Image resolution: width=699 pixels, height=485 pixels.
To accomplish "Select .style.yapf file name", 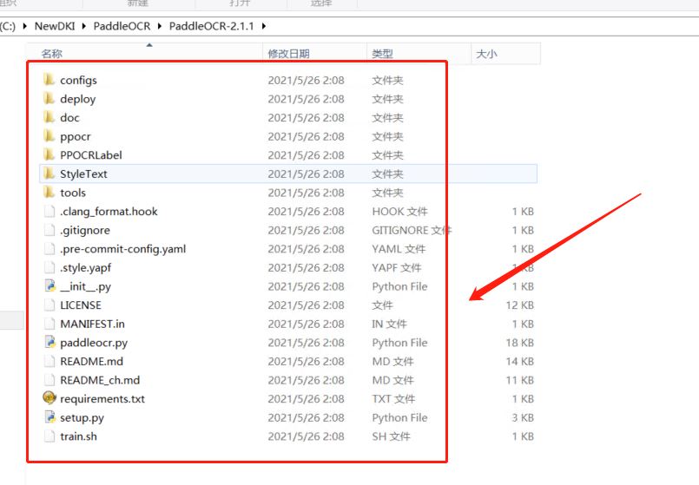I will (86, 268).
